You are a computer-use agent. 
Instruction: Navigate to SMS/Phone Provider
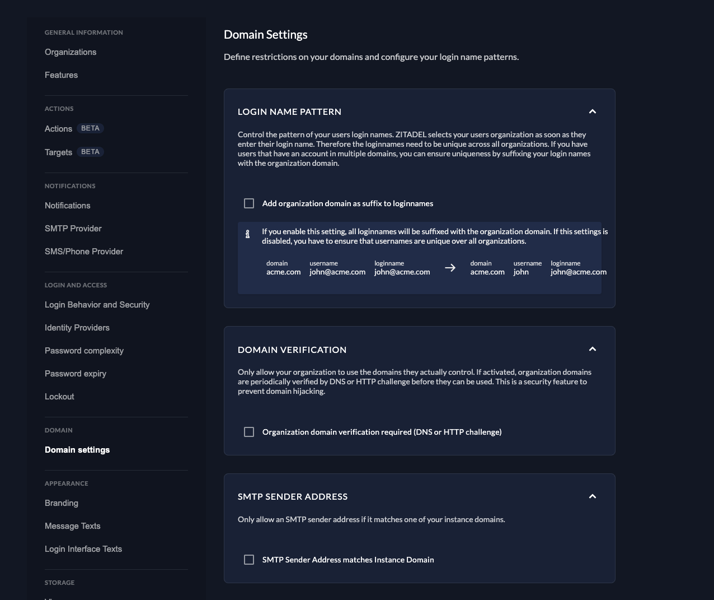84,252
